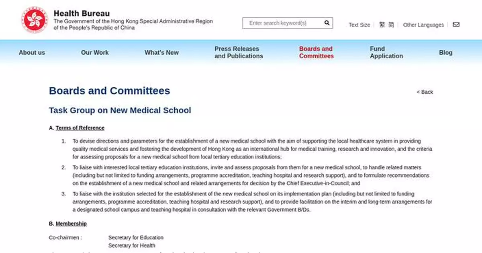The width and height of the screenshot is (482, 253).
Task: Click the Terms of Reference heading link
Action: 80,128
